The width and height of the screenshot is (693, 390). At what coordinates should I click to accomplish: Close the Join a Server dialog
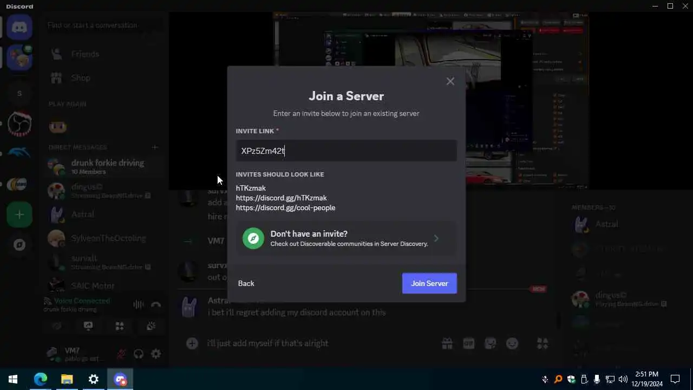point(450,81)
